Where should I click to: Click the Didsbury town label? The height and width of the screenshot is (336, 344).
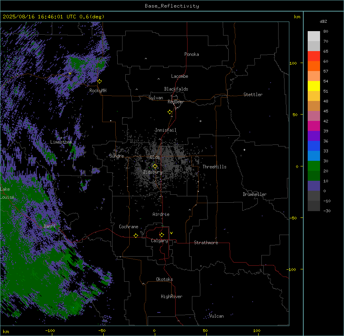pos(153,172)
